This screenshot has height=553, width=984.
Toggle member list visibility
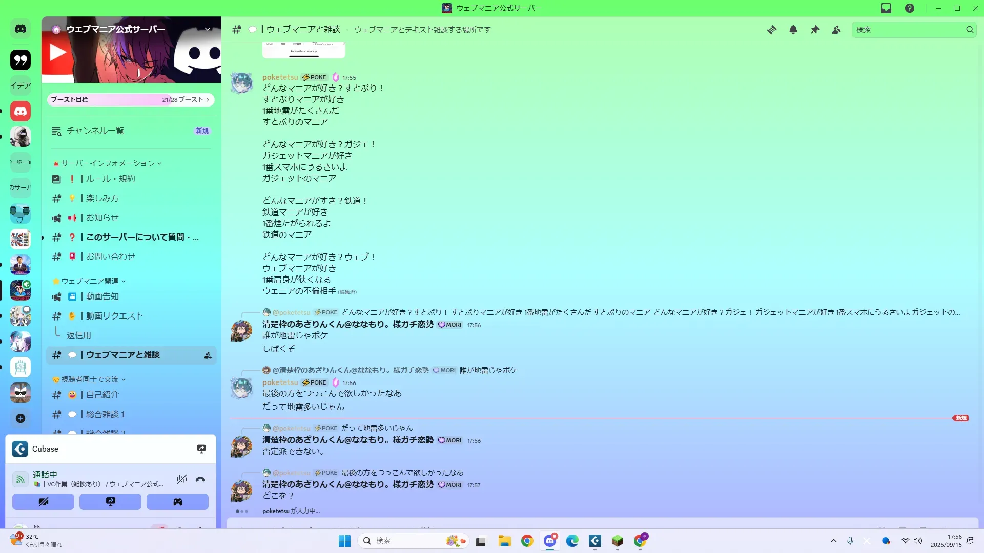(836, 30)
